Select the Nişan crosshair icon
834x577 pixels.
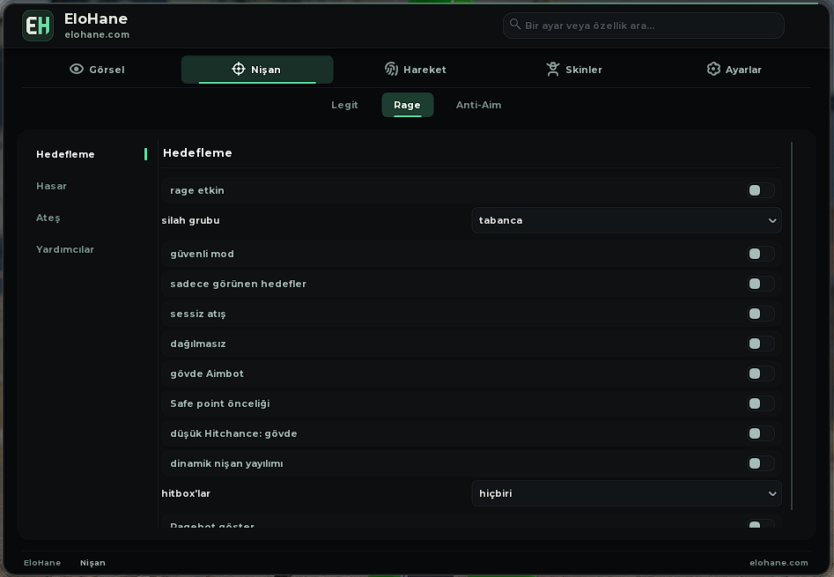coord(239,69)
